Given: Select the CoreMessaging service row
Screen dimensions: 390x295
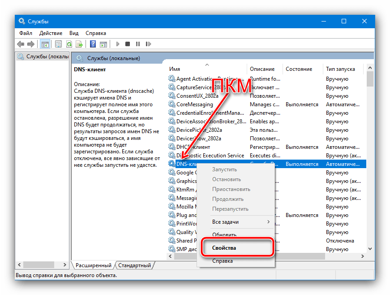Looking at the screenshot, I should 266,104.
